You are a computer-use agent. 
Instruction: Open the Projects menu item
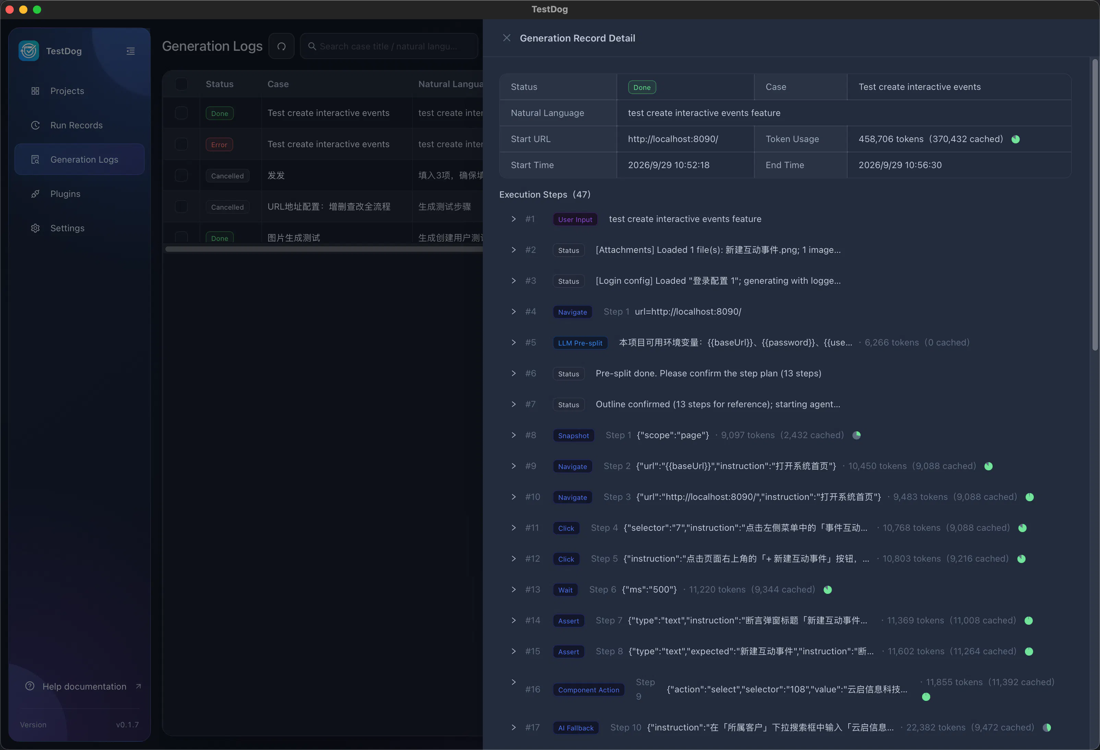(x=80, y=91)
